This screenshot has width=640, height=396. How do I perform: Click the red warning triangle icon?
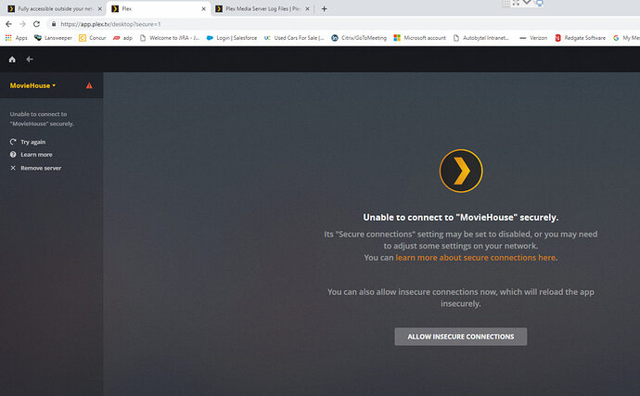tap(89, 85)
